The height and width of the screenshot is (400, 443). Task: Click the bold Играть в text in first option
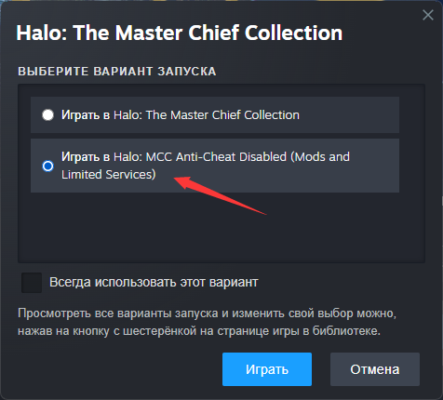coord(86,115)
